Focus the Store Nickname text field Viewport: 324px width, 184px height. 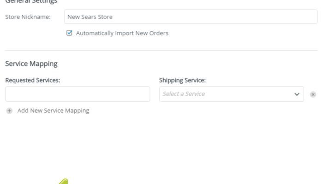(x=191, y=17)
